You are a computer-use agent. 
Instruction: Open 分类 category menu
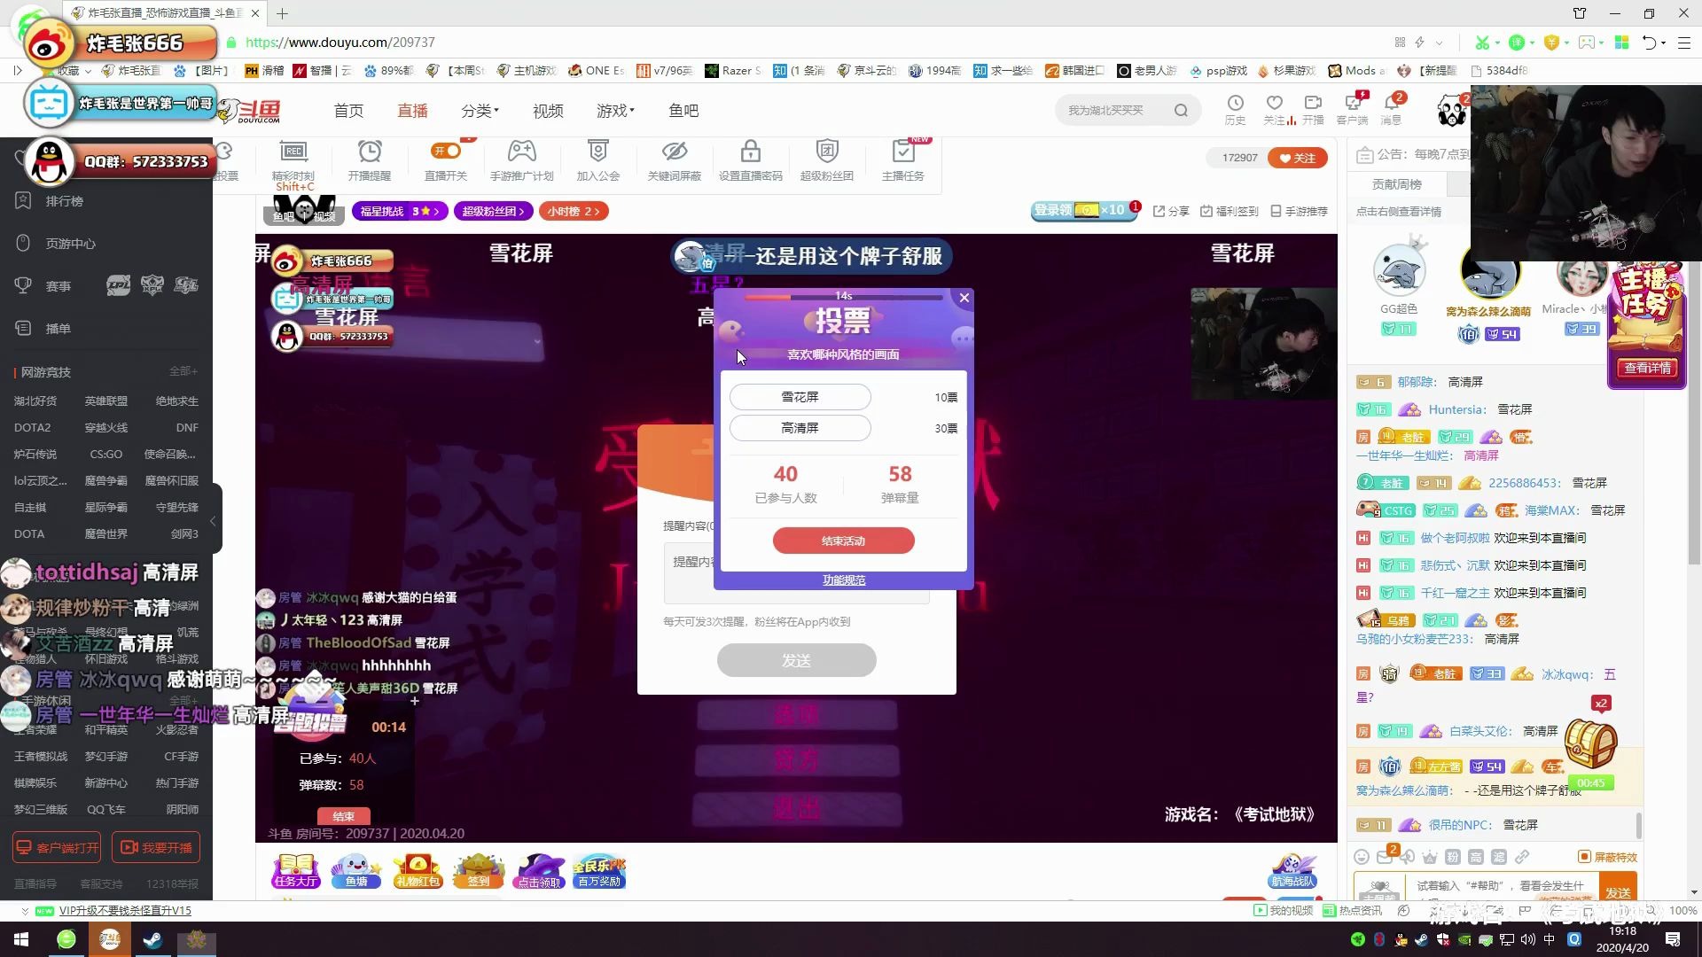point(480,110)
